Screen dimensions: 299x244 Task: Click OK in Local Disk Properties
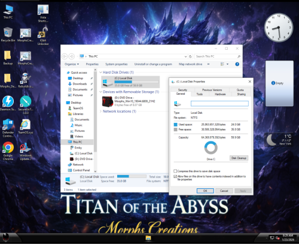pos(205,191)
